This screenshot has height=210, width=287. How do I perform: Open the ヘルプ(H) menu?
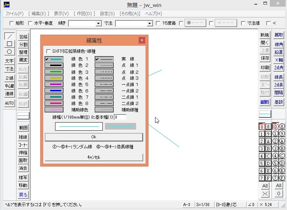153,14
